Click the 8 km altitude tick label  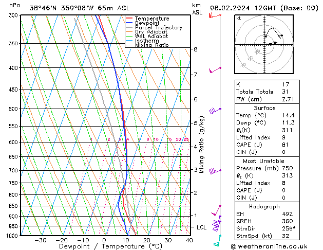tap(196, 49)
